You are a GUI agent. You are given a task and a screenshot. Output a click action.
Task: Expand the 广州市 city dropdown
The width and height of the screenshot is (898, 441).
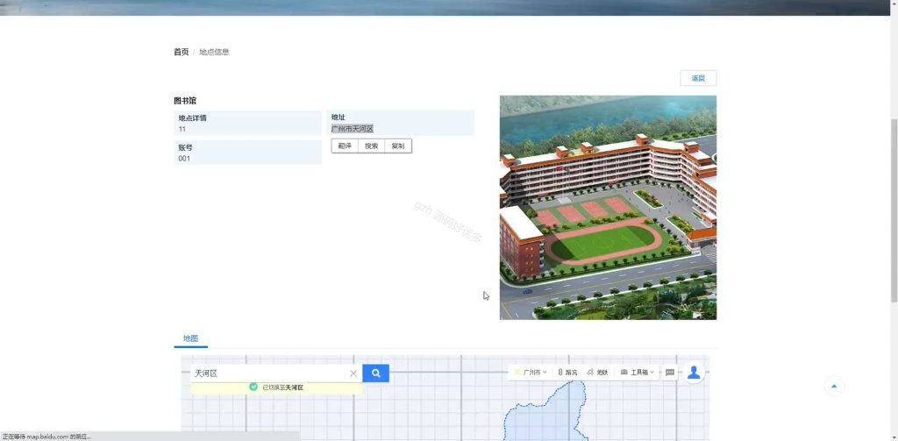click(x=531, y=373)
